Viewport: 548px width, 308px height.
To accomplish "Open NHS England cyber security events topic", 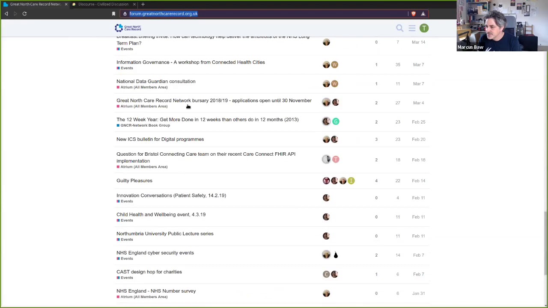I will tap(155, 253).
